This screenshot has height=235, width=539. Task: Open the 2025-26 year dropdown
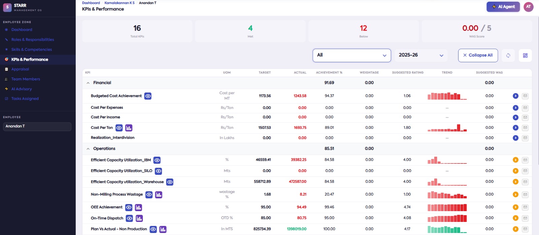421,55
